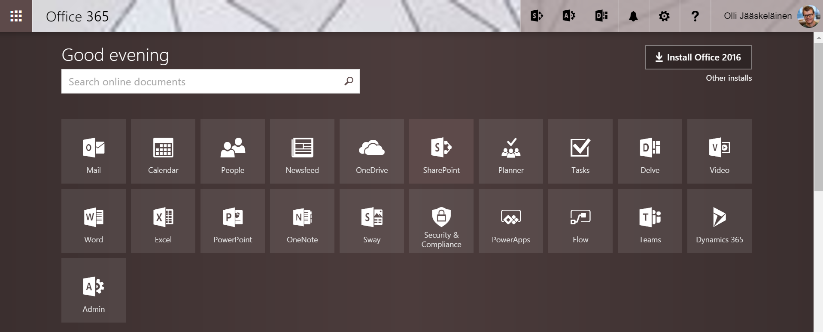
Task: Click the search magnifier icon
Action: coord(349,81)
